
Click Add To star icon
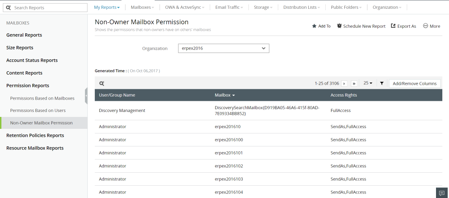pos(314,26)
